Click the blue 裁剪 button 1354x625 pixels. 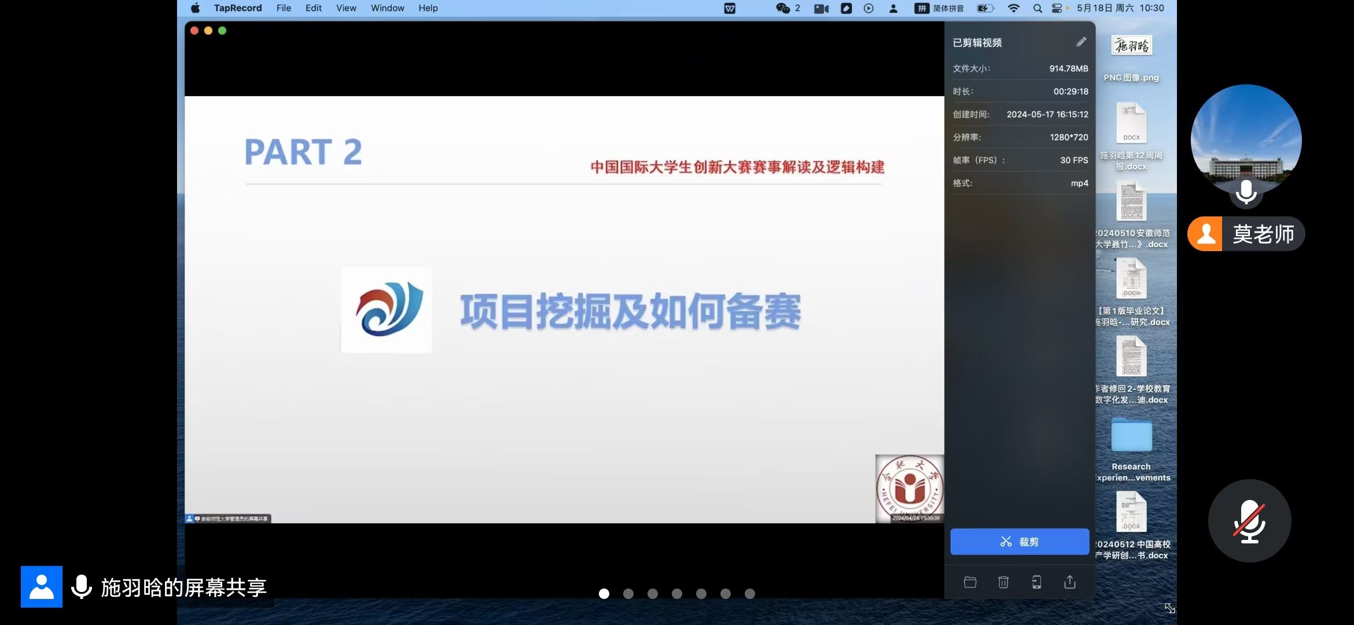pyautogui.click(x=1020, y=542)
